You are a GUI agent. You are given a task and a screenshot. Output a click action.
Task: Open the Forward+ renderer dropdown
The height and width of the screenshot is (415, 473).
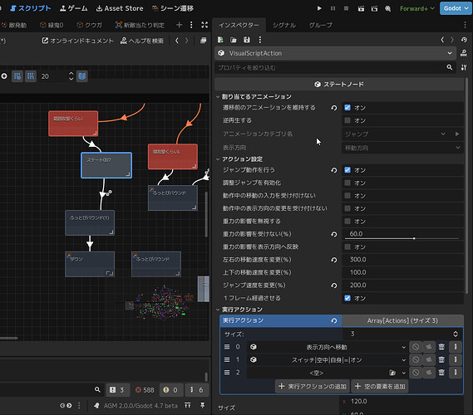coord(417,8)
